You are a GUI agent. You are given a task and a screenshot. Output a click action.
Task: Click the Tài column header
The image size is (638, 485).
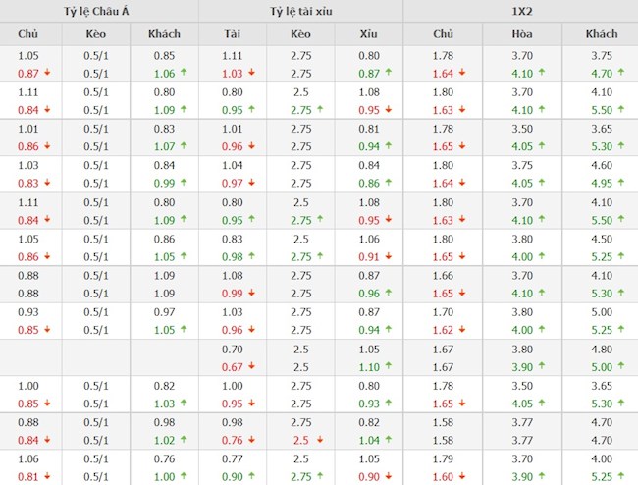(x=233, y=34)
